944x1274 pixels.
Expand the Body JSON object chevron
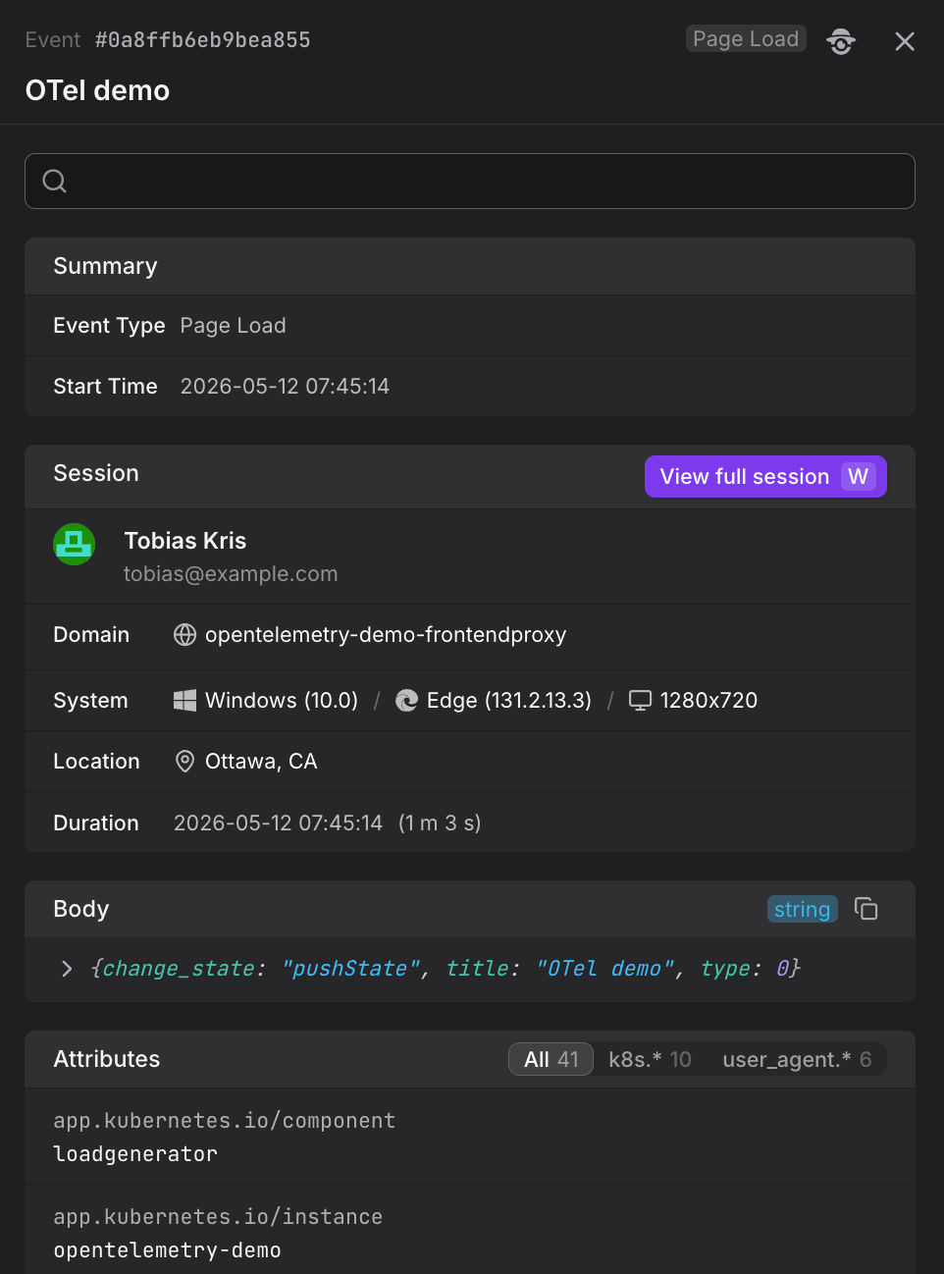(67, 969)
